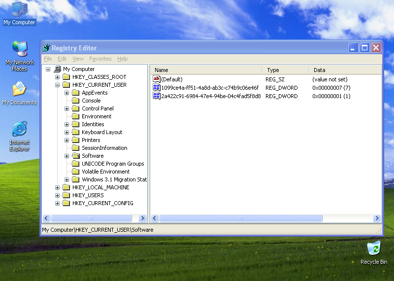Click the Keyboard Layout folder icon

click(x=76, y=132)
